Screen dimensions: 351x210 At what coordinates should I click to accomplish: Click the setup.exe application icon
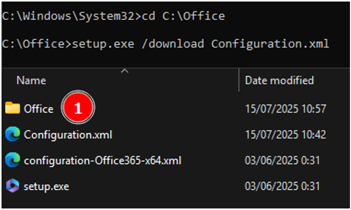13,185
